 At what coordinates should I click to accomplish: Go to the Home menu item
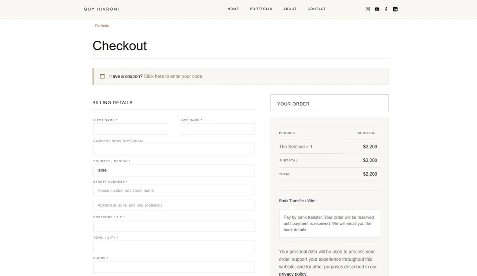tap(233, 9)
